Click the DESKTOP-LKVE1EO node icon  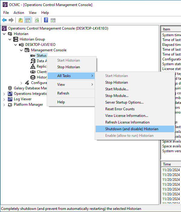pyautogui.click(x=21, y=45)
